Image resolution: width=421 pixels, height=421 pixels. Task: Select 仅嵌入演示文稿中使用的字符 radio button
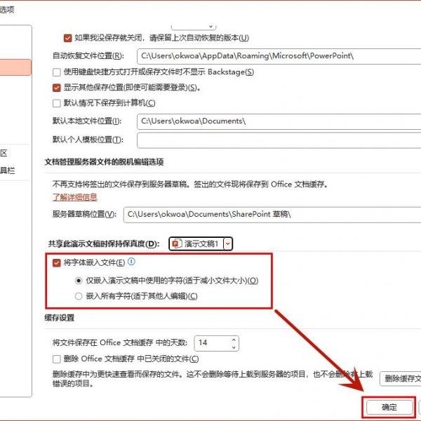[79, 280]
